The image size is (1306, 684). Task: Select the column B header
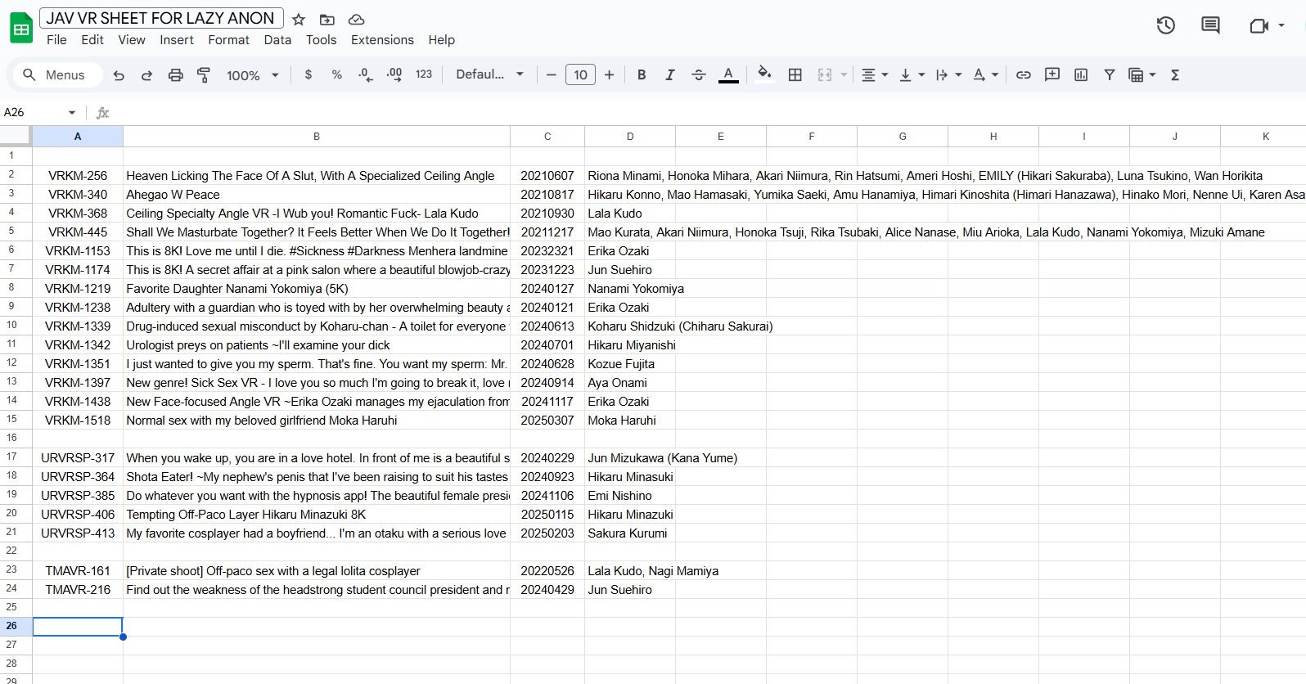point(317,137)
